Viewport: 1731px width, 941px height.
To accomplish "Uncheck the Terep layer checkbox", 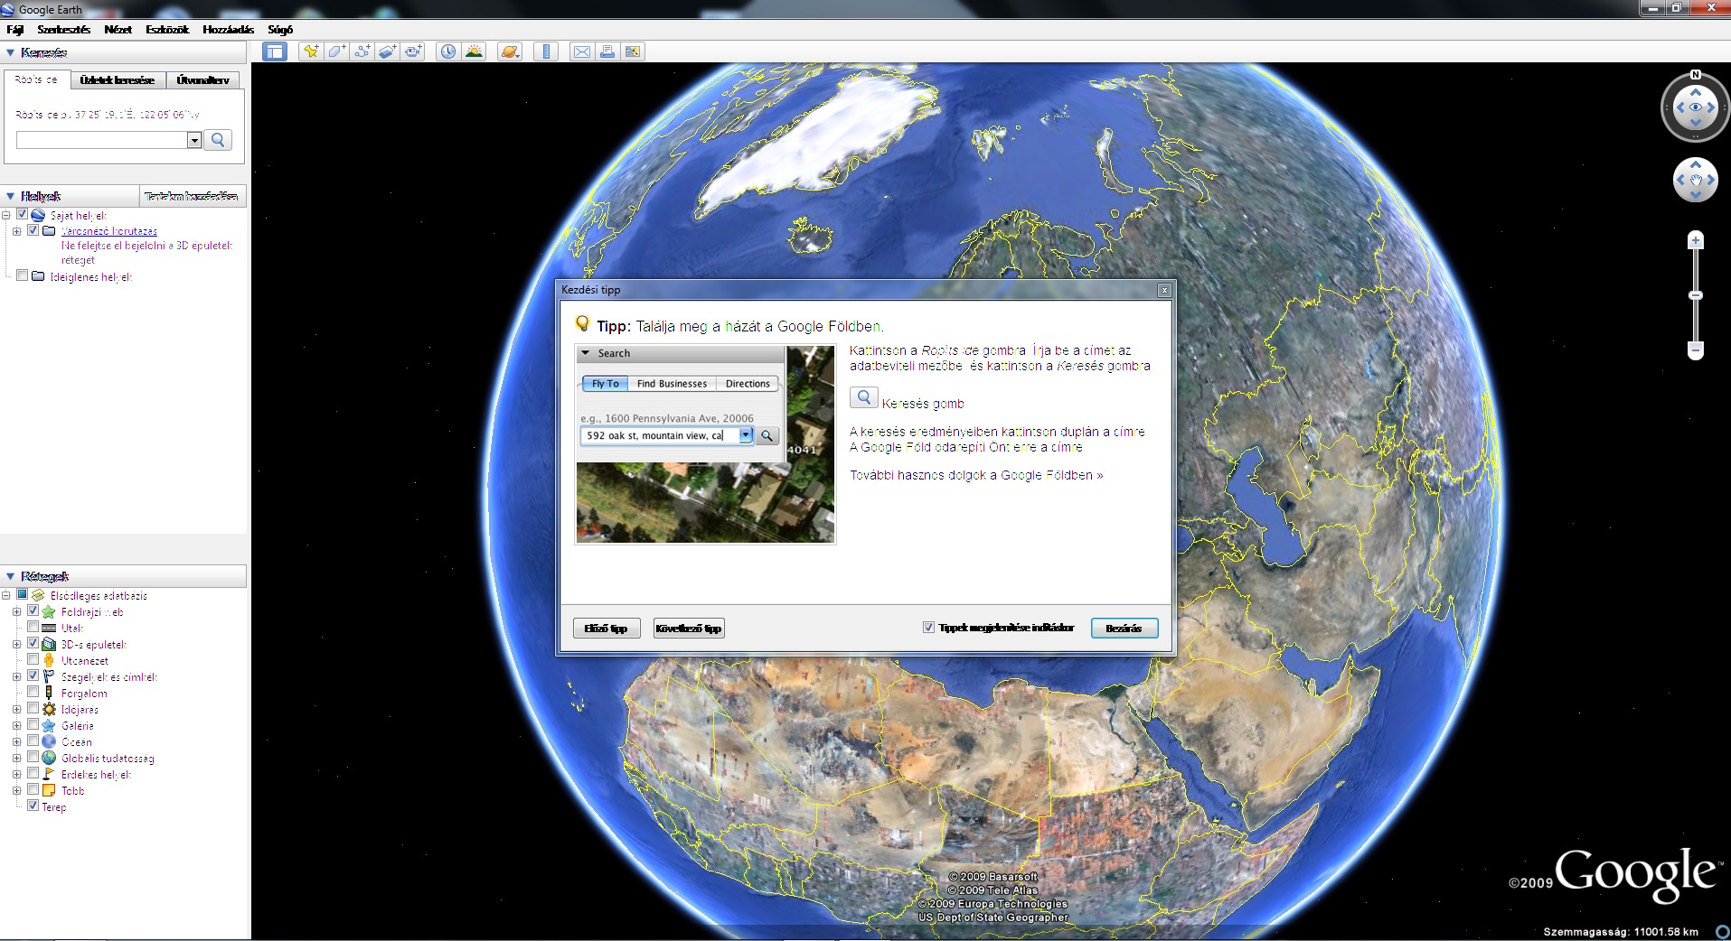I will (x=33, y=806).
